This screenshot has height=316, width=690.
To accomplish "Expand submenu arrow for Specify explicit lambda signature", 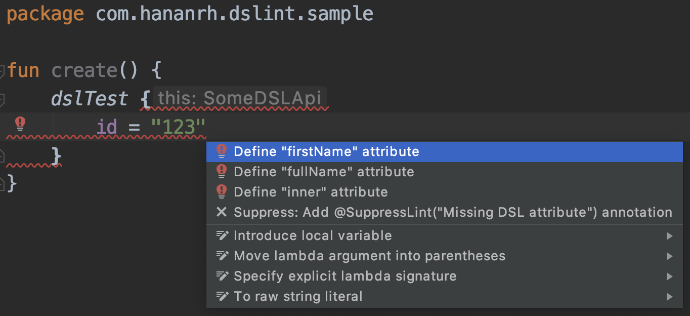I will point(669,276).
